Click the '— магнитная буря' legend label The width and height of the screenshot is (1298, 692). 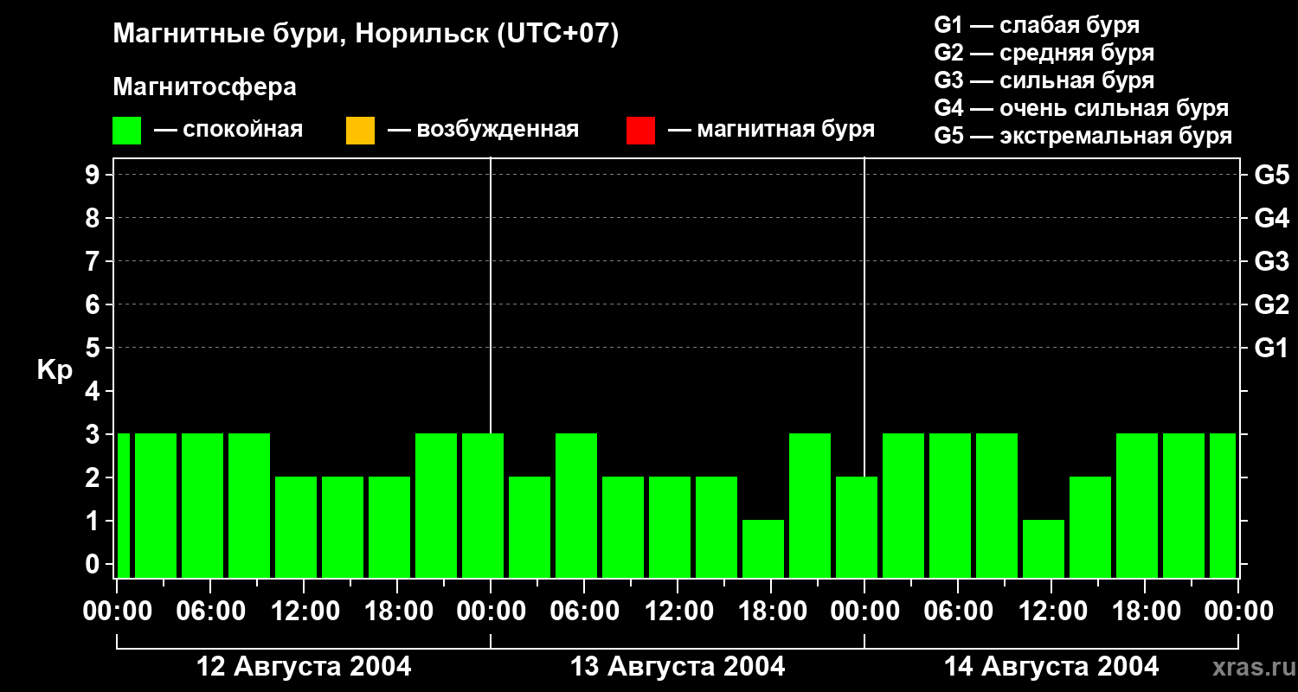(x=771, y=130)
